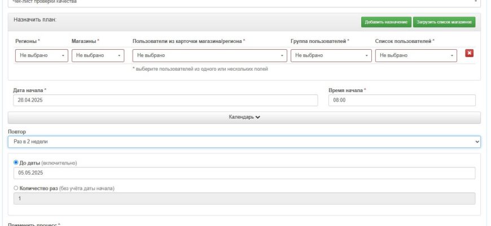491x226 pixels.
Task: Click the 'Дата начала' field with 28.04.2025
Action: (x=165, y=100)
